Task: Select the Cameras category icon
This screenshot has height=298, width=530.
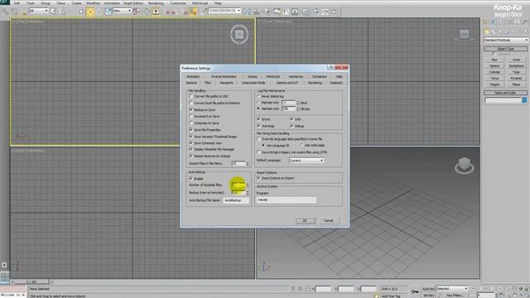Action: tap(506, 32)
